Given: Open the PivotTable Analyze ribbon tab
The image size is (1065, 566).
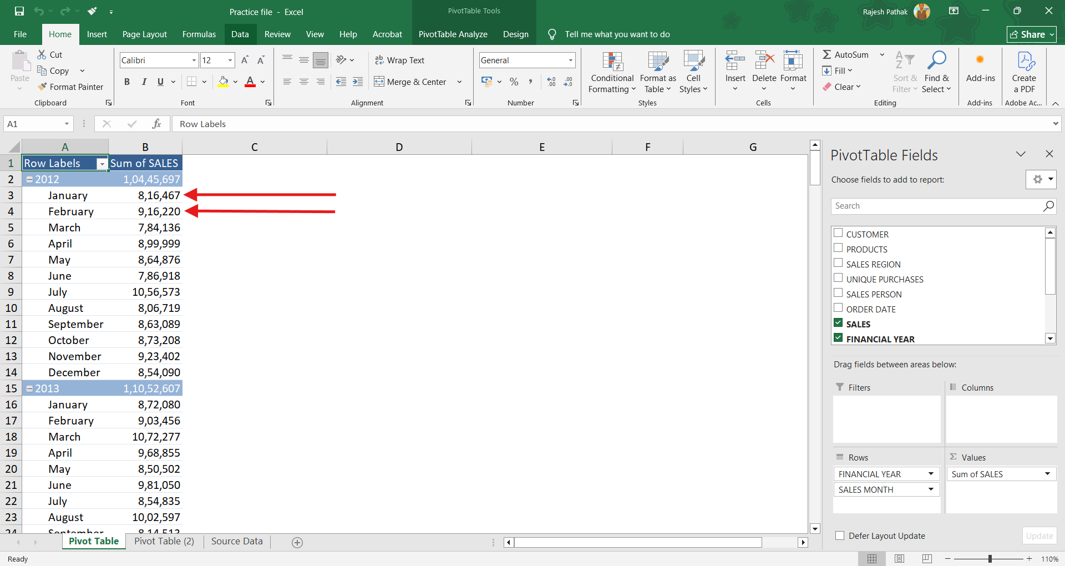Looking at the screenshot, I should pos(453,34).
